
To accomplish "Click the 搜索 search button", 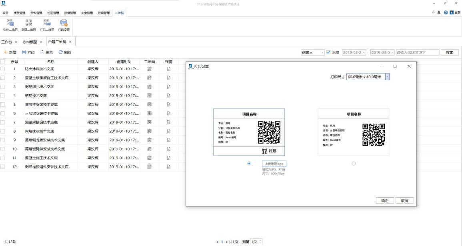I will point(450,52).
